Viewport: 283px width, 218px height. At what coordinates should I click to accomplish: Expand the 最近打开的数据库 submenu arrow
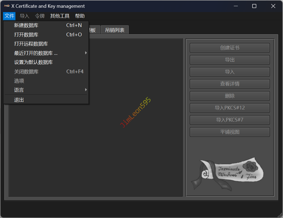coord(86,53)
